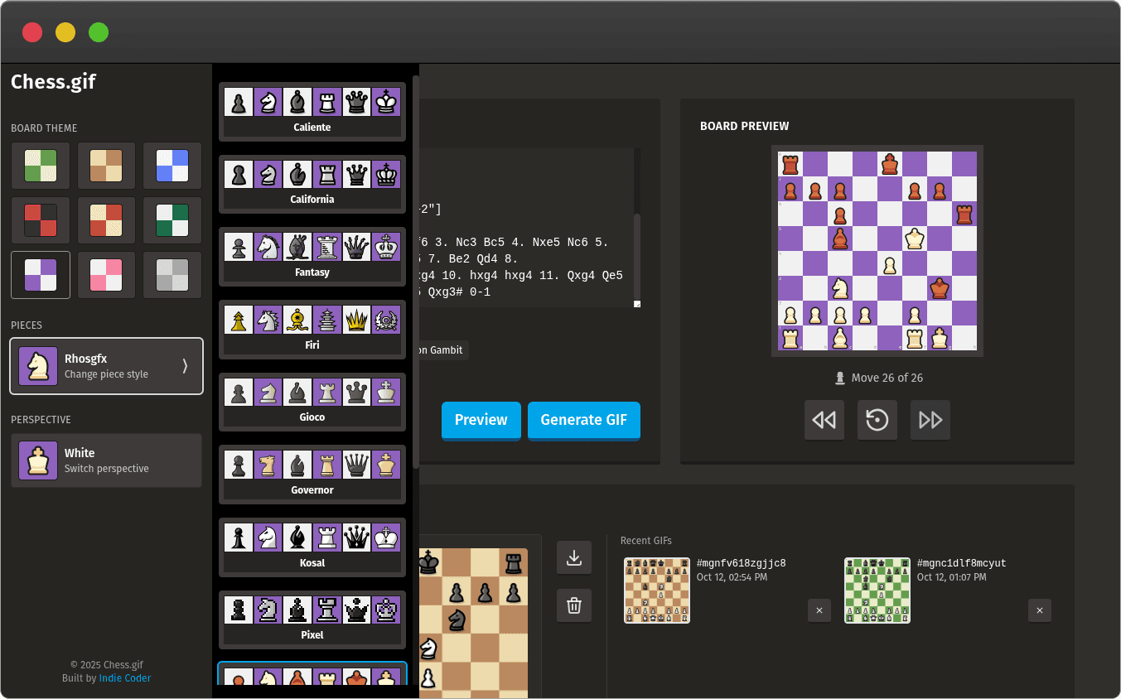1121x699 pixels.
Task: Download the generated GIF
Action: (573, 557)
